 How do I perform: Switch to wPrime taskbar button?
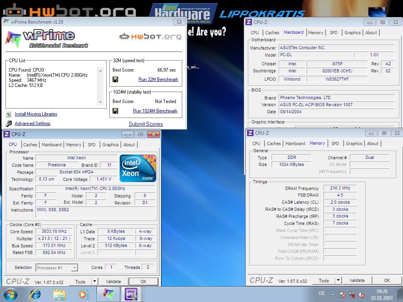(108, 294)
